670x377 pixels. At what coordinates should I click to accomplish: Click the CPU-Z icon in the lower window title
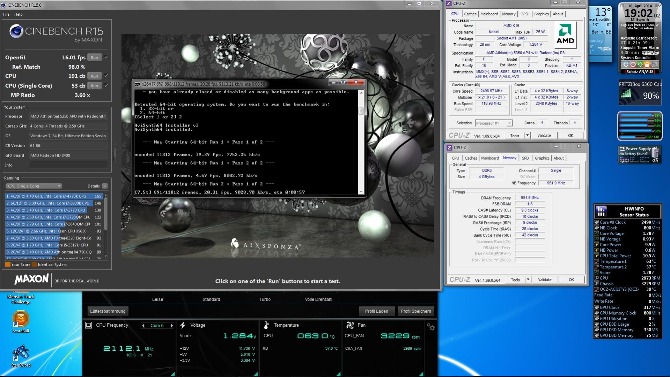click(450, 147)
